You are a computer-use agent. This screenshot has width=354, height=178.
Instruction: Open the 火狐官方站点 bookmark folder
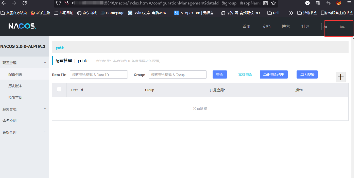click(x=14, y=13)
